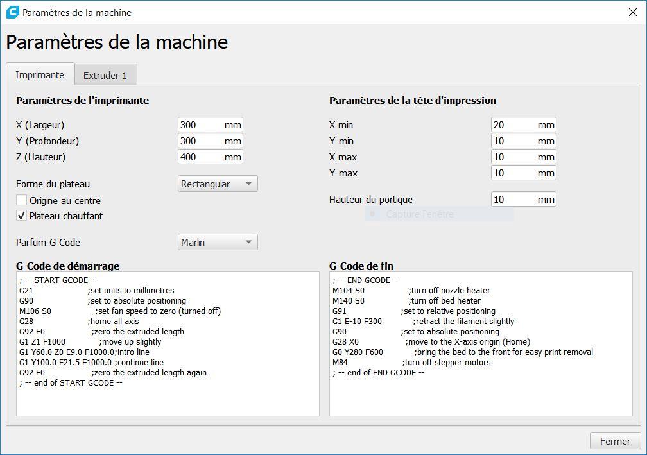
Task: Click inside the G-Code de fin text area
Action: pos(481,344)
